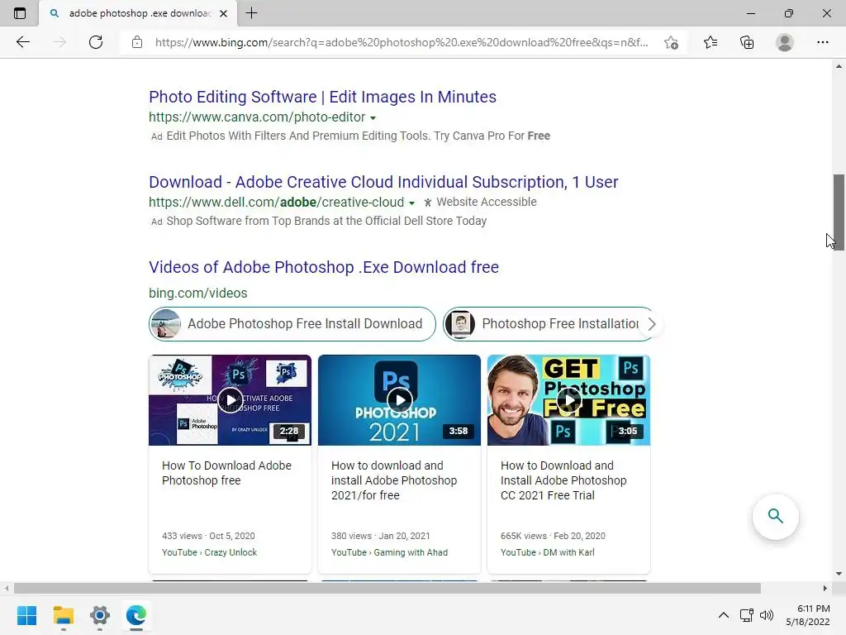Open install Adobe Photoshop 2021/for free title

pos(394,480)
